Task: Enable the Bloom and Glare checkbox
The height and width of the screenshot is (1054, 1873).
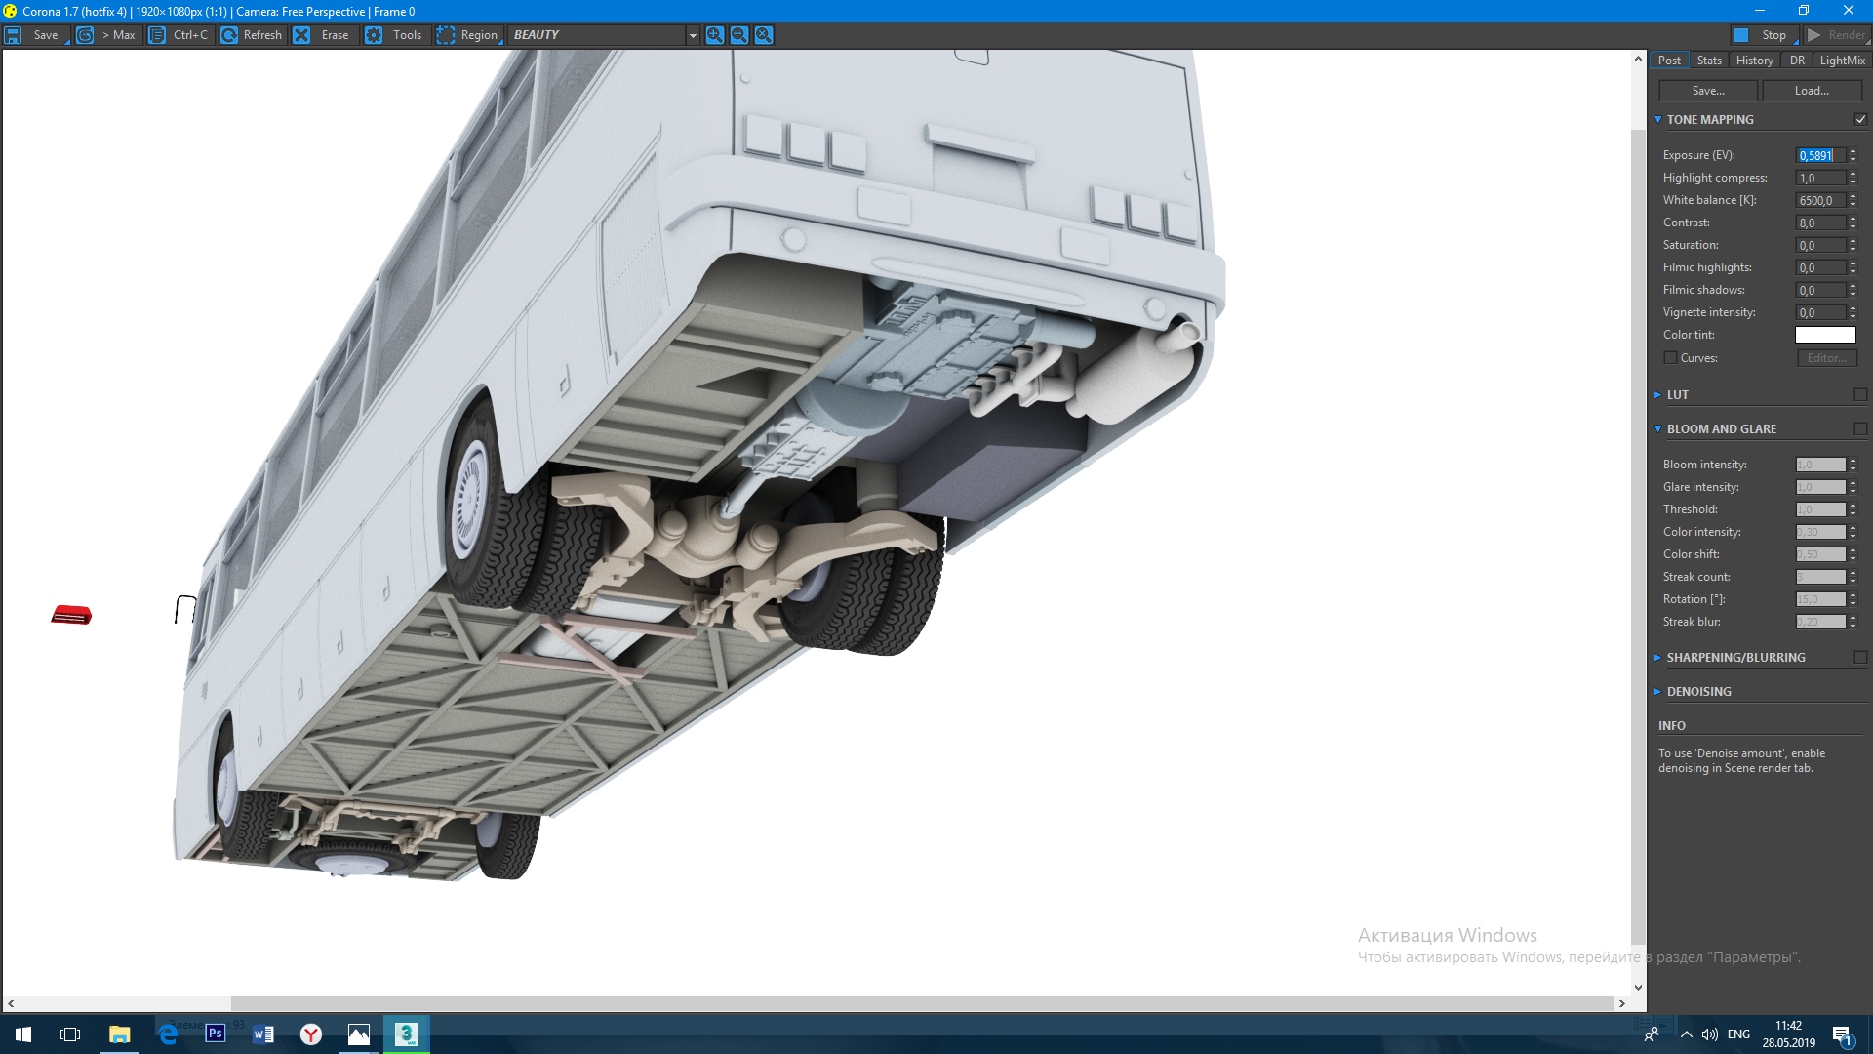Action: point(1860,429)
